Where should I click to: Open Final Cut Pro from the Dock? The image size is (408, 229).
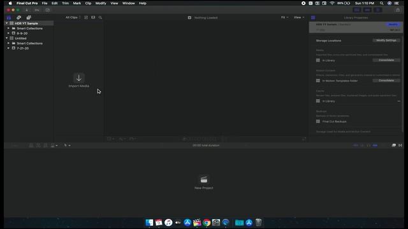tap(197, 223)
